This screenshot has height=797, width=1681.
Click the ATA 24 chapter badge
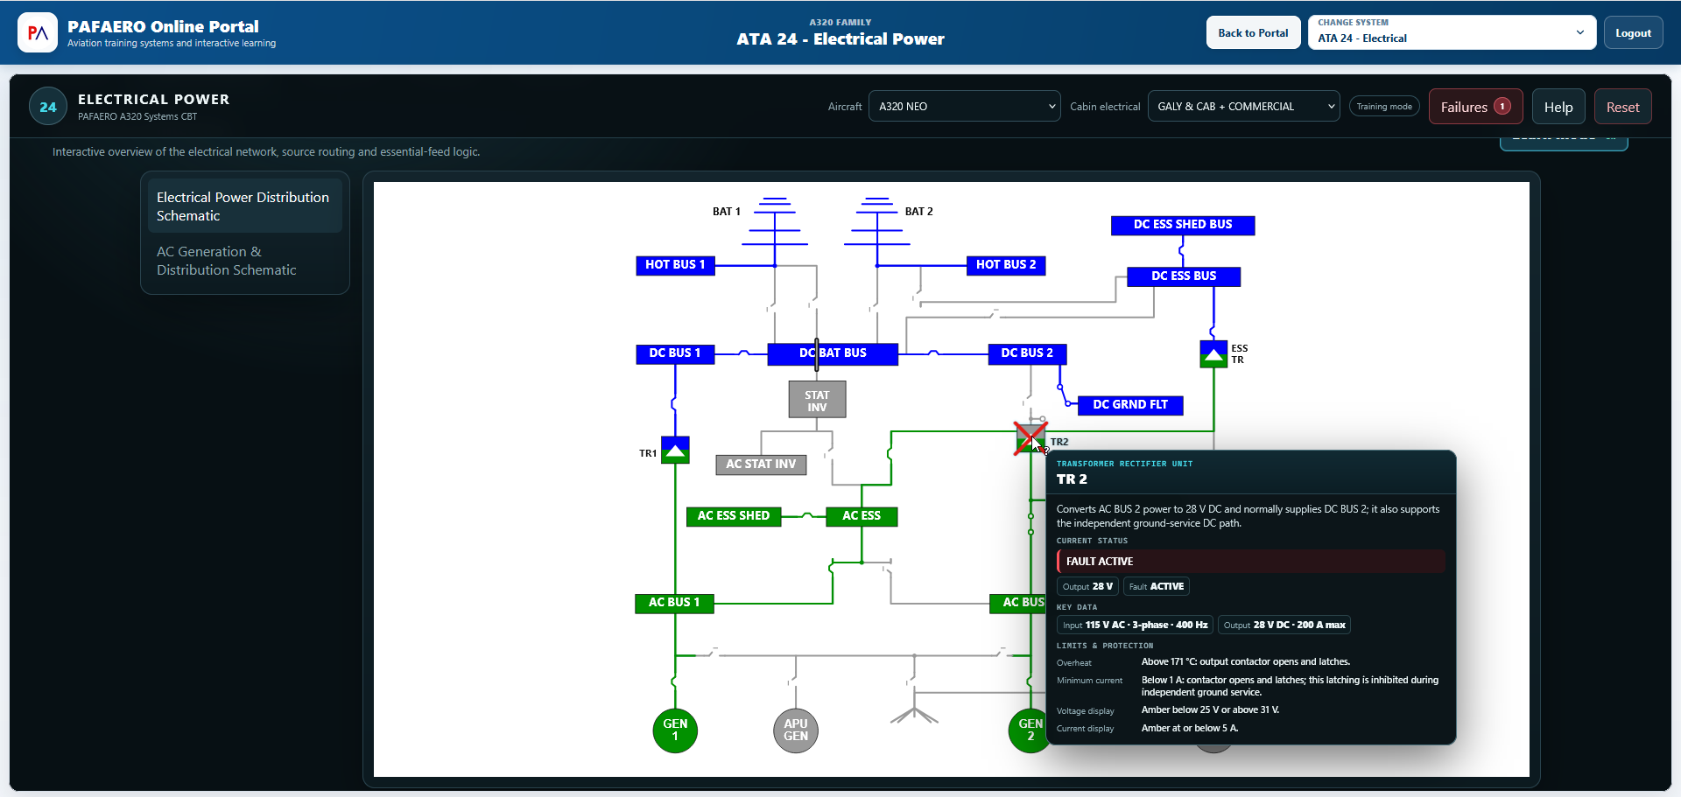click(x=48, y=107)
